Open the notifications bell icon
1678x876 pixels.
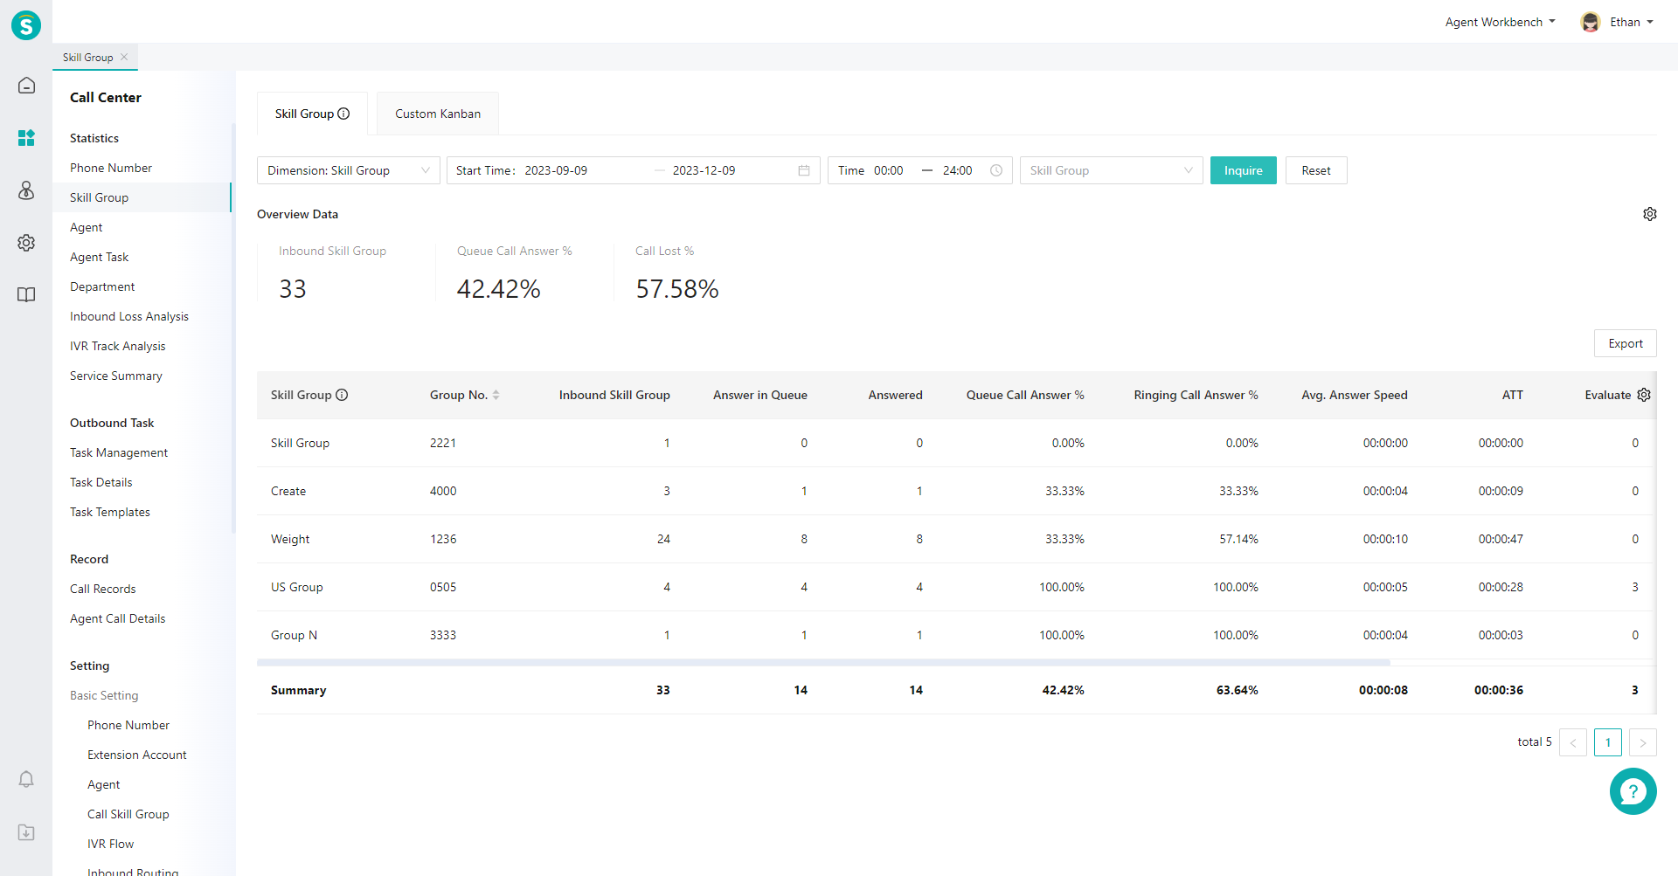26,779
